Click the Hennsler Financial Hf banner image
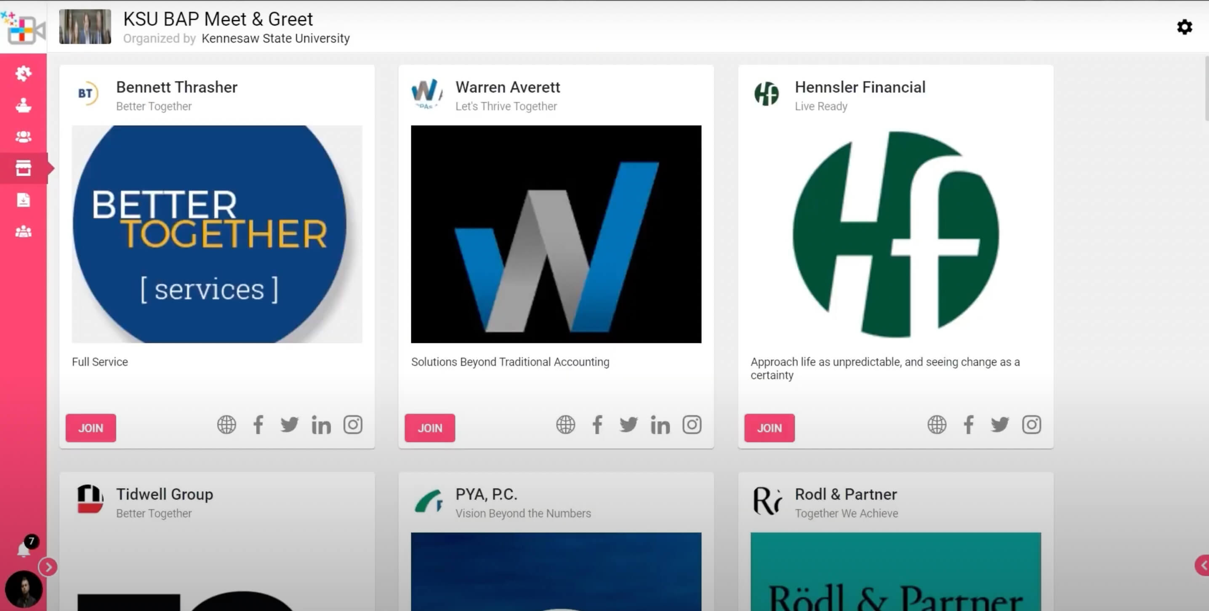1209x611 pixels. (x=895, y=234)
